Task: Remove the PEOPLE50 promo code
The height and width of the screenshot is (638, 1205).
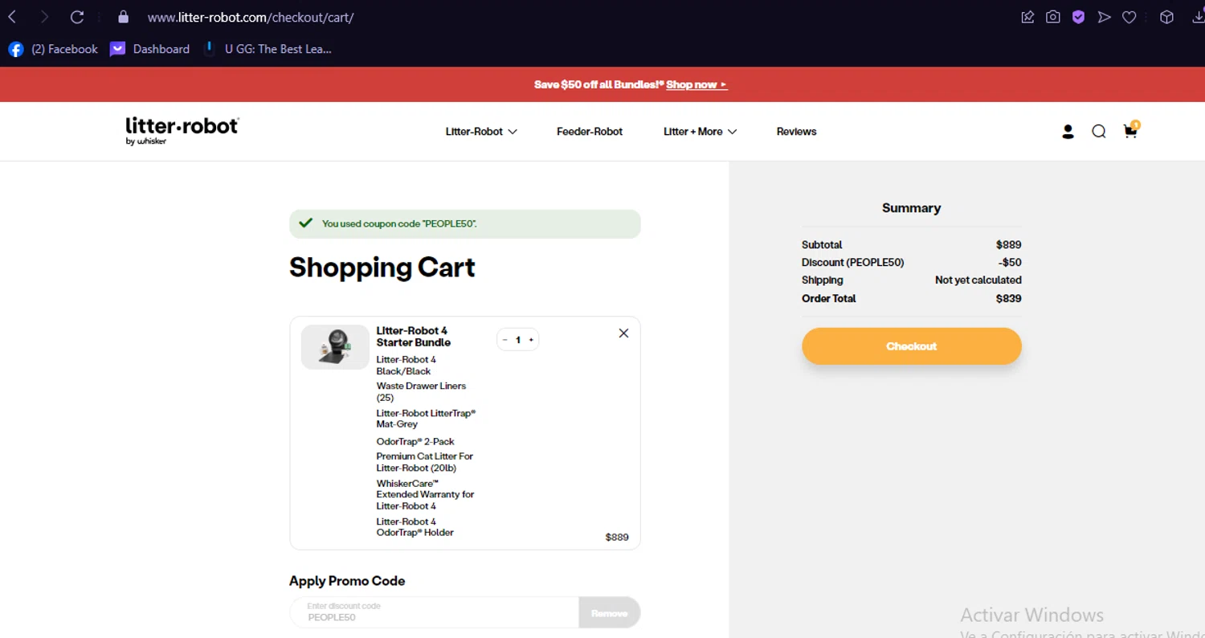Action: tap(609, 613)
